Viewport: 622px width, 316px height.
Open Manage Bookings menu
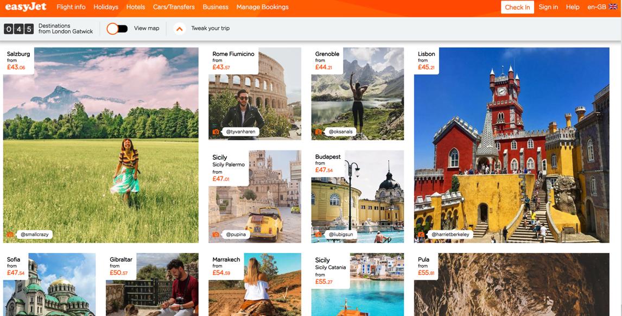(x=263, y=7)
